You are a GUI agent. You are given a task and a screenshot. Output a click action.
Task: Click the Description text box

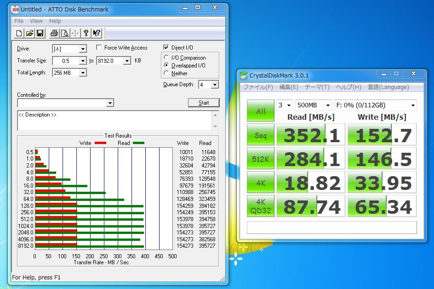(x=115, y=121)
